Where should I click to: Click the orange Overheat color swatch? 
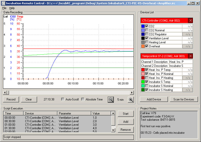[143, 46]
